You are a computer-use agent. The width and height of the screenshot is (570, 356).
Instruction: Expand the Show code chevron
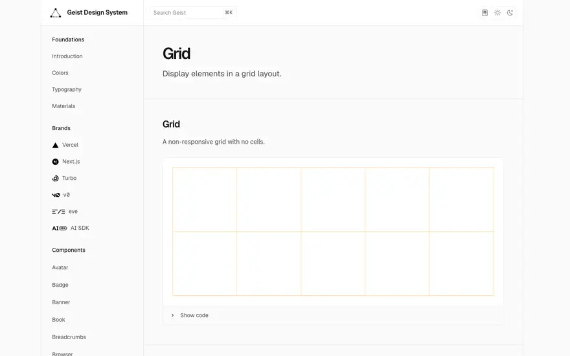[x=173, y=315]
